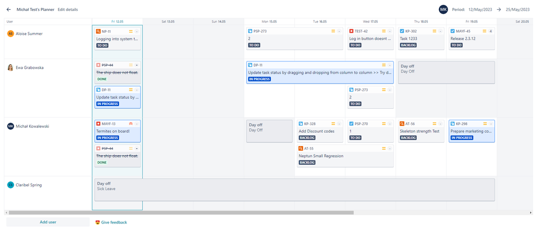This screenshot has height=230, width=538.
Task: Click Ewa Grabowska's profile photo
Action: 11,68
